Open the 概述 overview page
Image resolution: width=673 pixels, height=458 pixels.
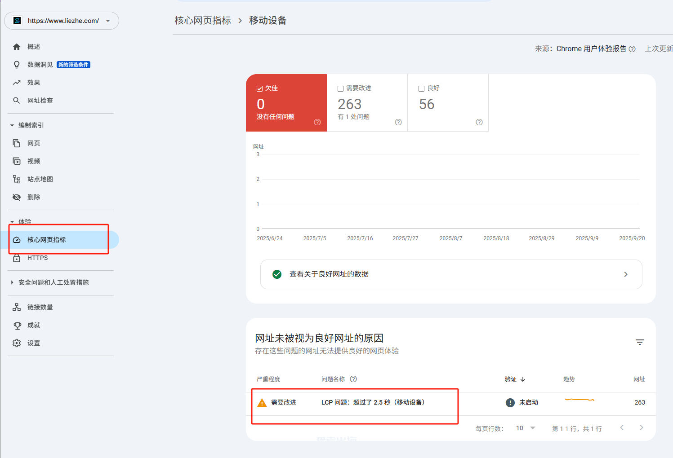34,46
